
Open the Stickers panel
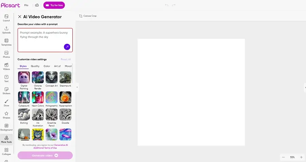[6, 91]
